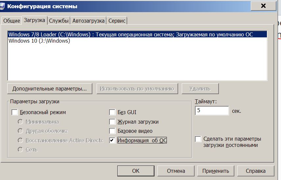Uncheck Информация об ОС checkbox

(x=112, y=140)
